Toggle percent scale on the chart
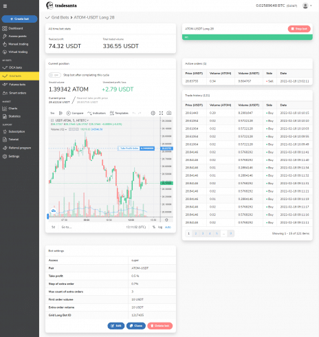 (154, 227)
